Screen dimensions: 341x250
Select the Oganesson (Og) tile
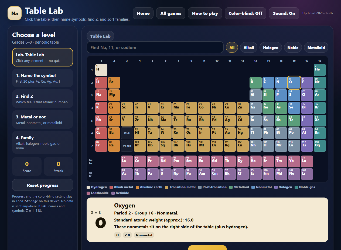(320, 146)
